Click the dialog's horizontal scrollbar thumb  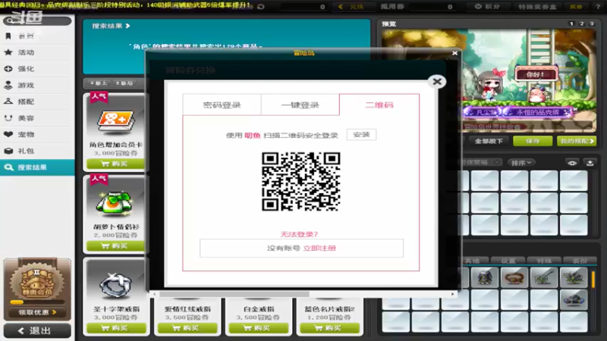tap(234, 294)
